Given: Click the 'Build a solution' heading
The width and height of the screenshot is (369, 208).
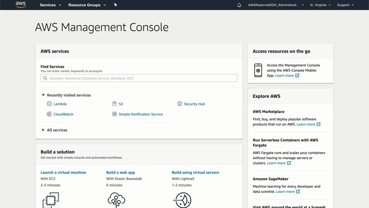Looking at the screenshot, I should coord(58,152).
